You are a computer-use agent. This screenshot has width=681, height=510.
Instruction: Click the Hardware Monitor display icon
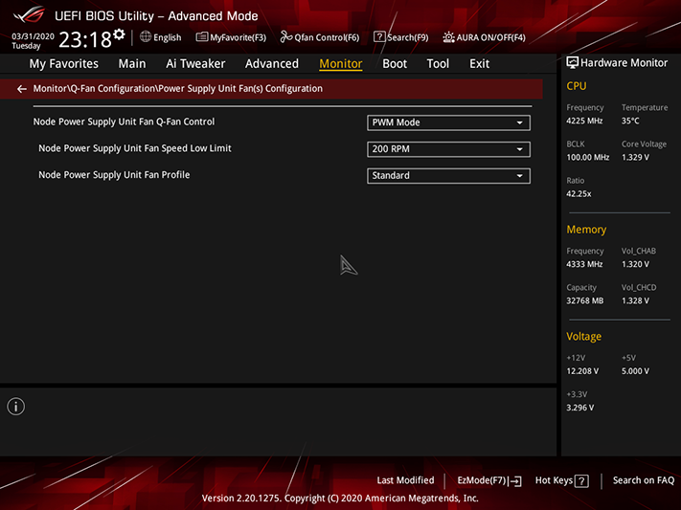(573, 63)
